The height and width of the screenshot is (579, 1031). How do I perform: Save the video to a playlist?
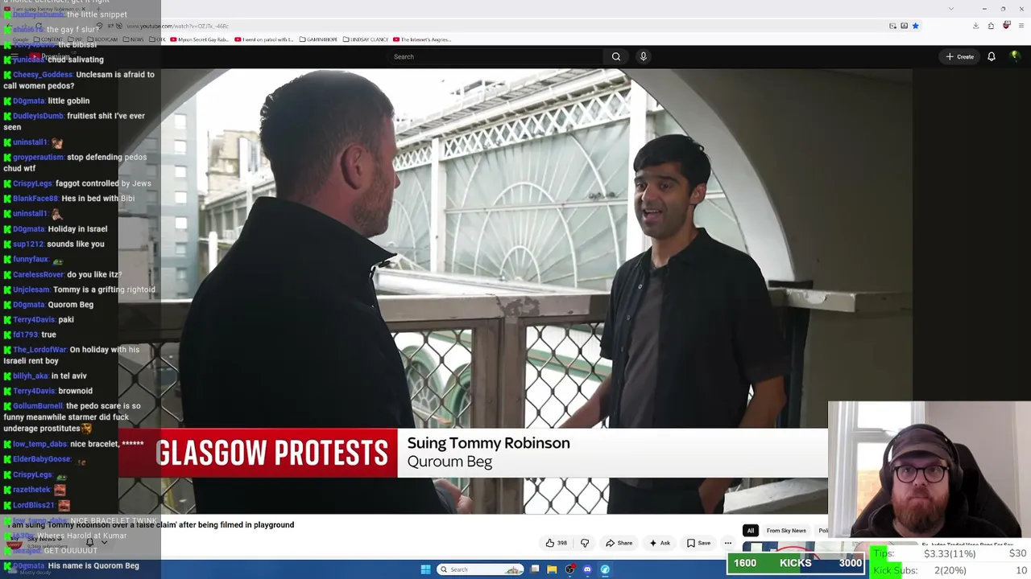pos(698,543)
